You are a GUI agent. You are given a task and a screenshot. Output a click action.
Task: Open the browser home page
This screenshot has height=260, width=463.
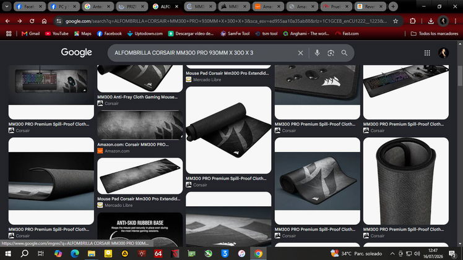pyautogui.click(x=45, y=21)
